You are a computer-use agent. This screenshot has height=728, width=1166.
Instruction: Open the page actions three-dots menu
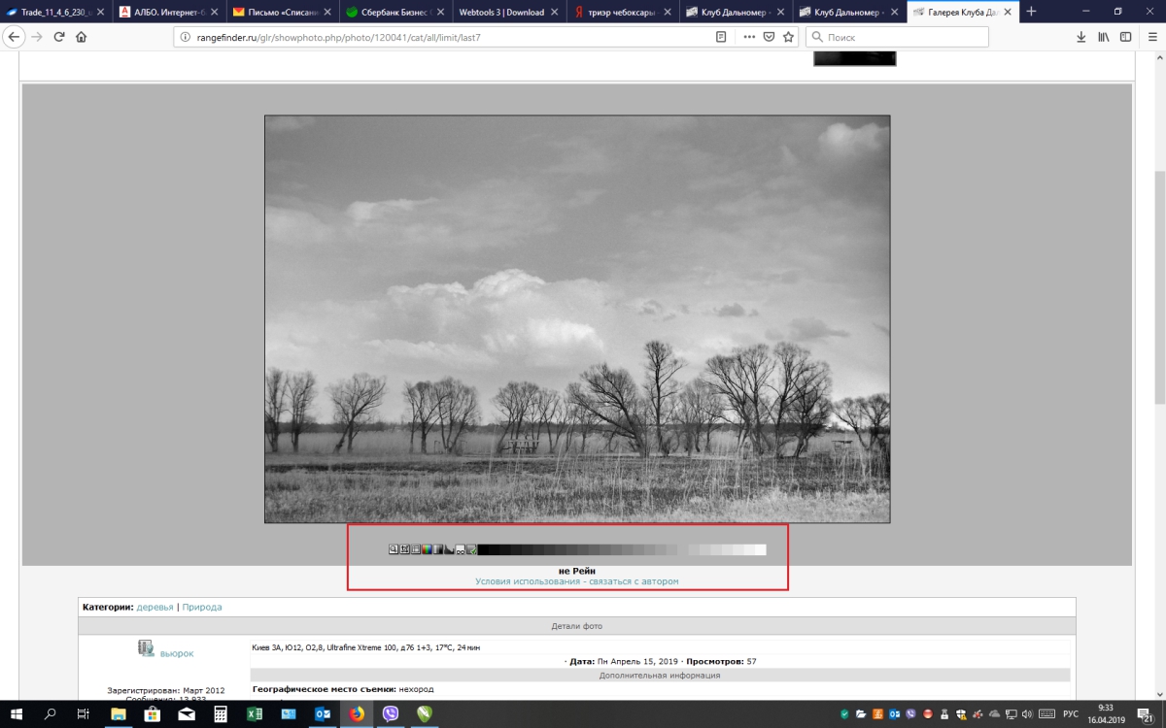749,37
